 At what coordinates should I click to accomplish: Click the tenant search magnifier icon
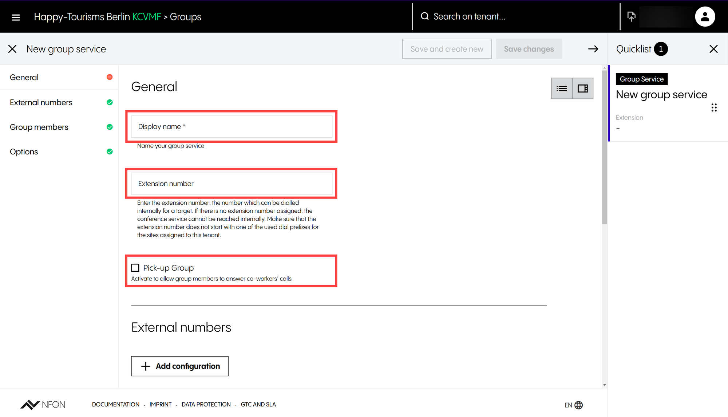click(x=424, y=16)
